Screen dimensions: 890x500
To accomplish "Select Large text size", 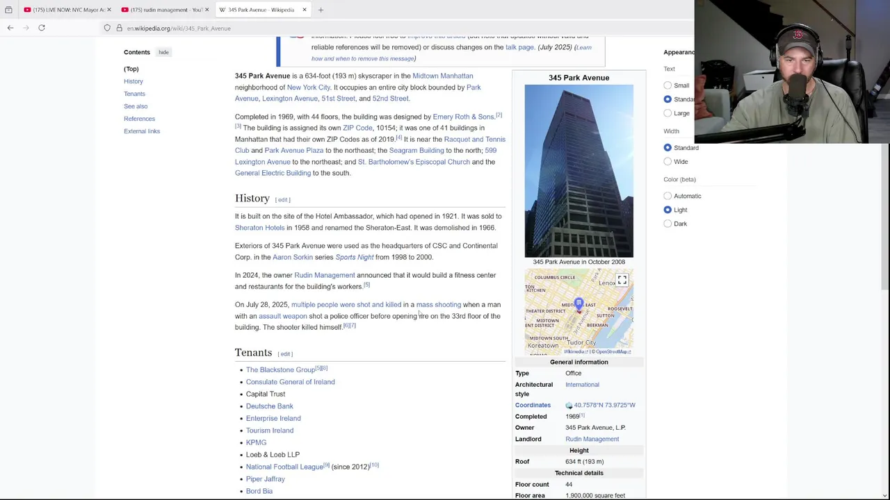I will [x=667, y=113].
